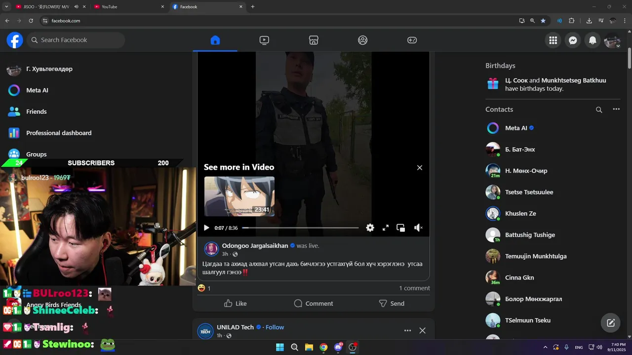
Task: Click the Search Facebook field
Action: 76,40
